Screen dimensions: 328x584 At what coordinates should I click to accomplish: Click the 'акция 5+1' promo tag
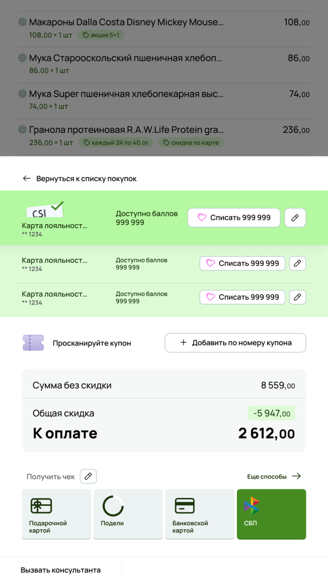pos(106,35)
